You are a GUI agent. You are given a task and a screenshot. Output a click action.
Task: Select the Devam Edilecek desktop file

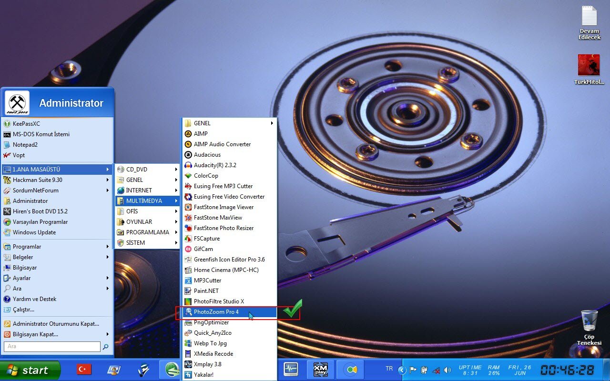[x=590, y=22]
